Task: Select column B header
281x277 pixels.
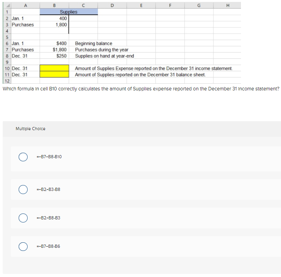Action: point(54,5)
